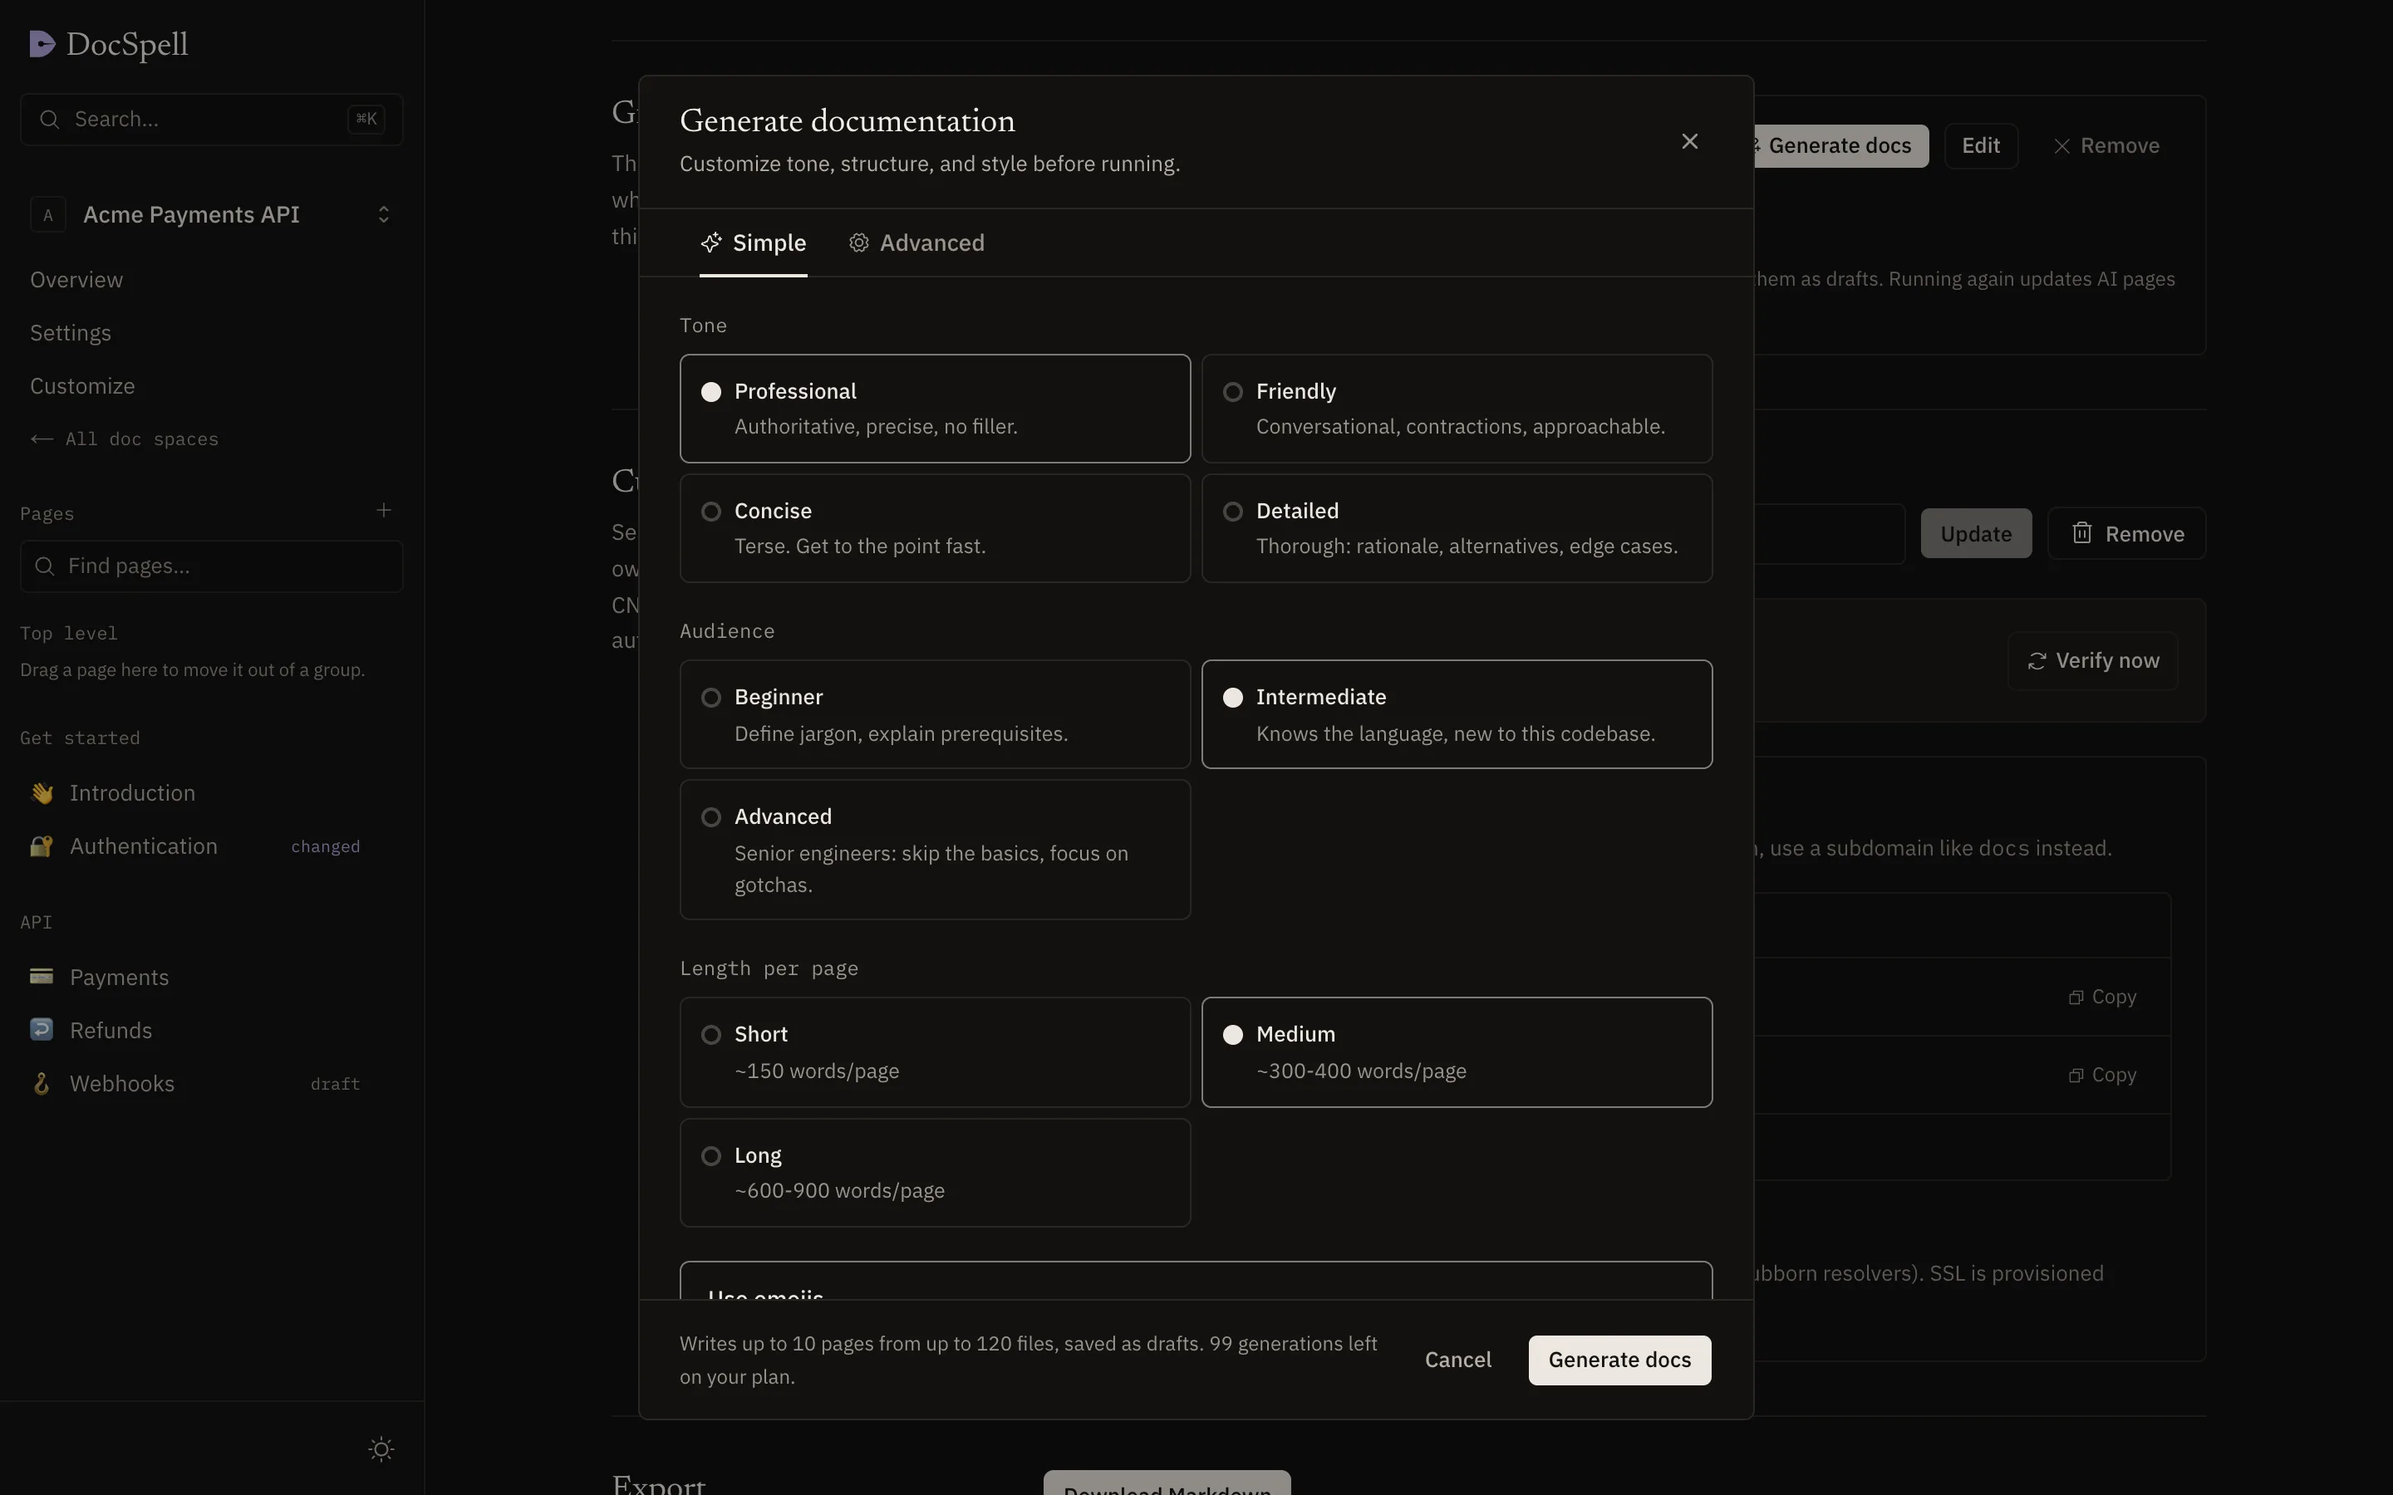
Task: Select the Professional tone option
Action: (x=935, y=409)
